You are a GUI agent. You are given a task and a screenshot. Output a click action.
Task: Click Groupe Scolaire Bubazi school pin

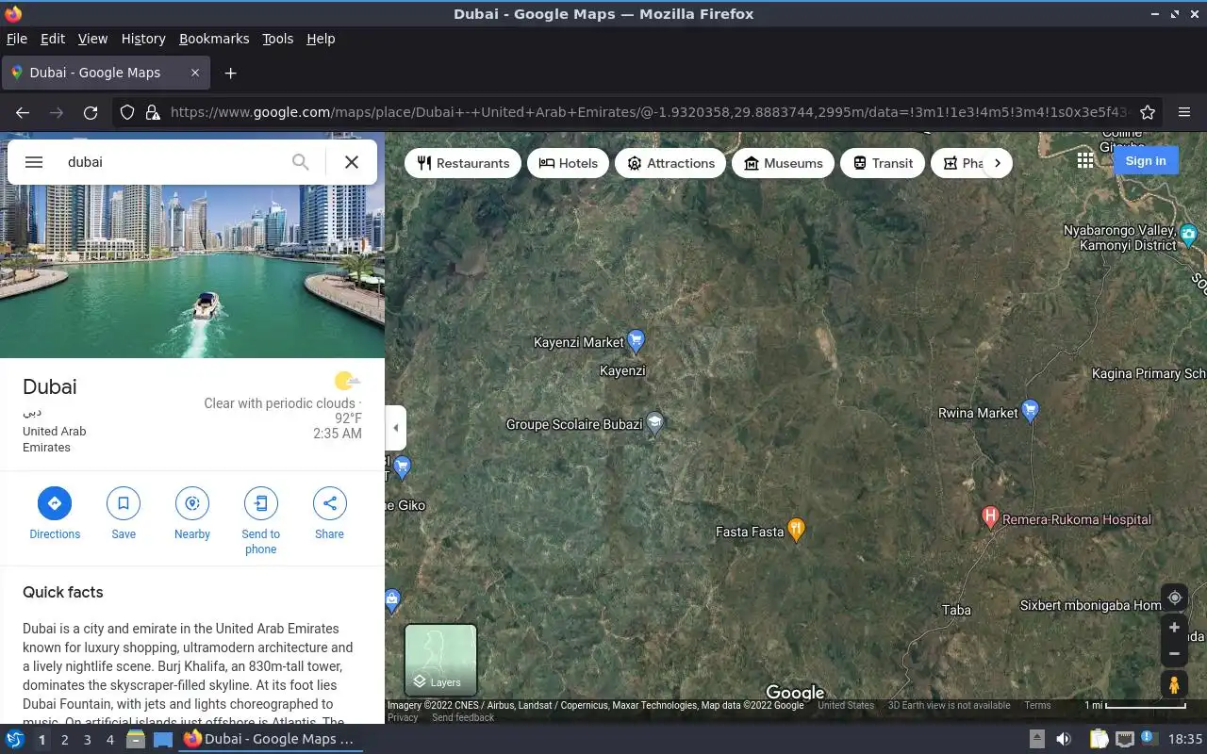[x=654, y=423]
